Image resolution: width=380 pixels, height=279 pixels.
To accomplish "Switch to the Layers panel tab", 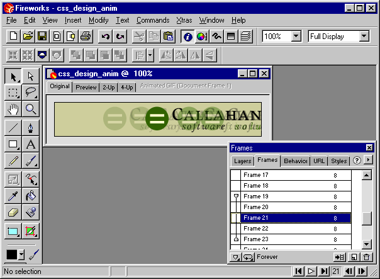I will tap(243, 161).
